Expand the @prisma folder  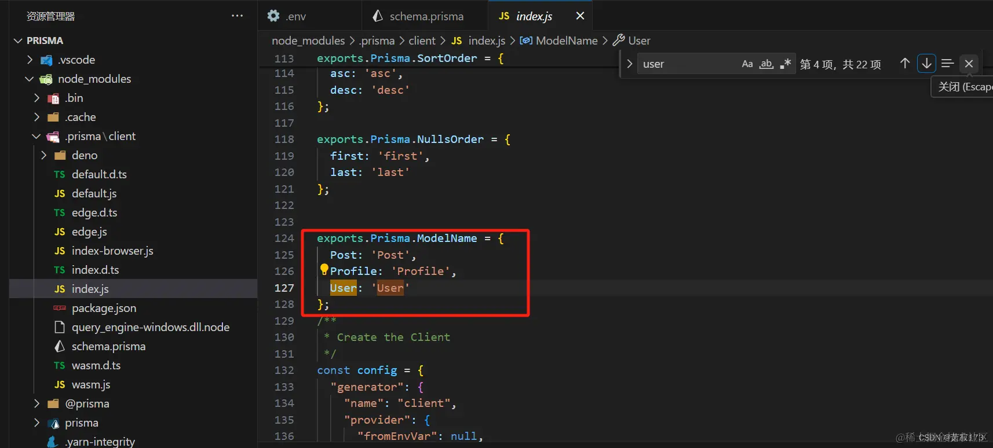point(37,403)
